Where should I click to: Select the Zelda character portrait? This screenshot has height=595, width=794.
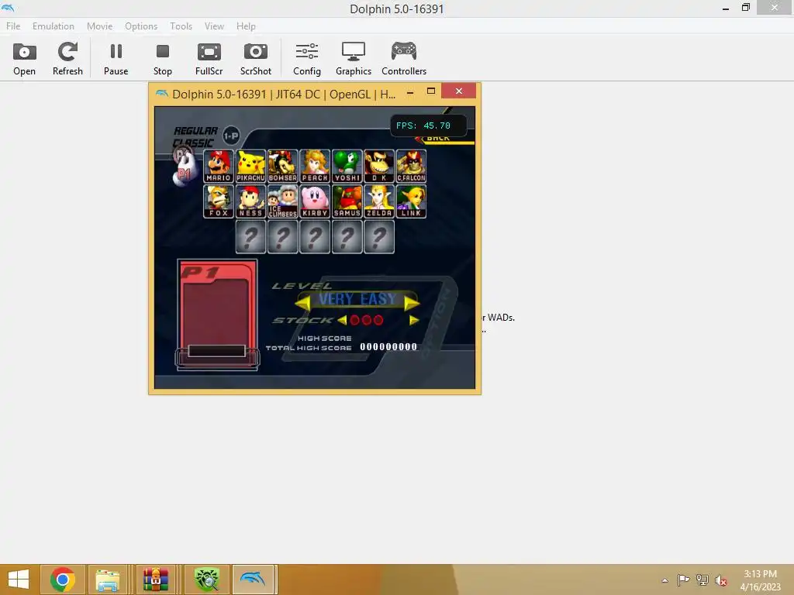point(378,201)
